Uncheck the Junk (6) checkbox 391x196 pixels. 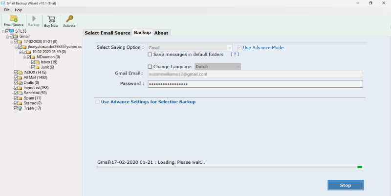[x=33, y=67]
